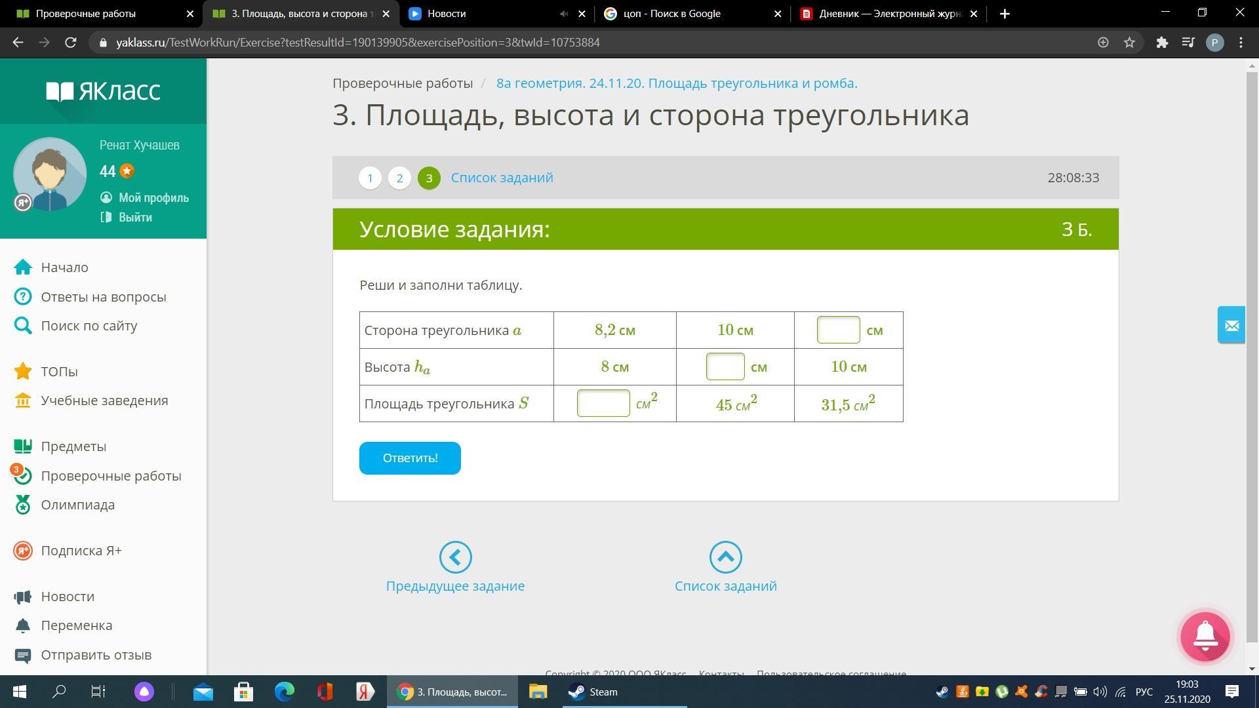The width and height of the screenshot is (1259, 708).
Task: Click the ЯКласс logo
Action: point(104,91)
